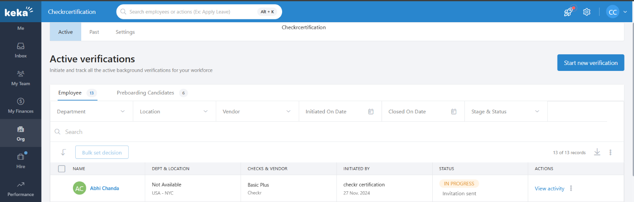
Task: Click the rocket icon in header
Action: click(569, 12)
